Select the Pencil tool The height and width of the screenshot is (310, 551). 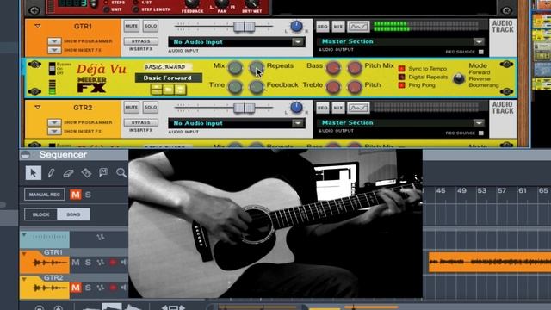52,173
